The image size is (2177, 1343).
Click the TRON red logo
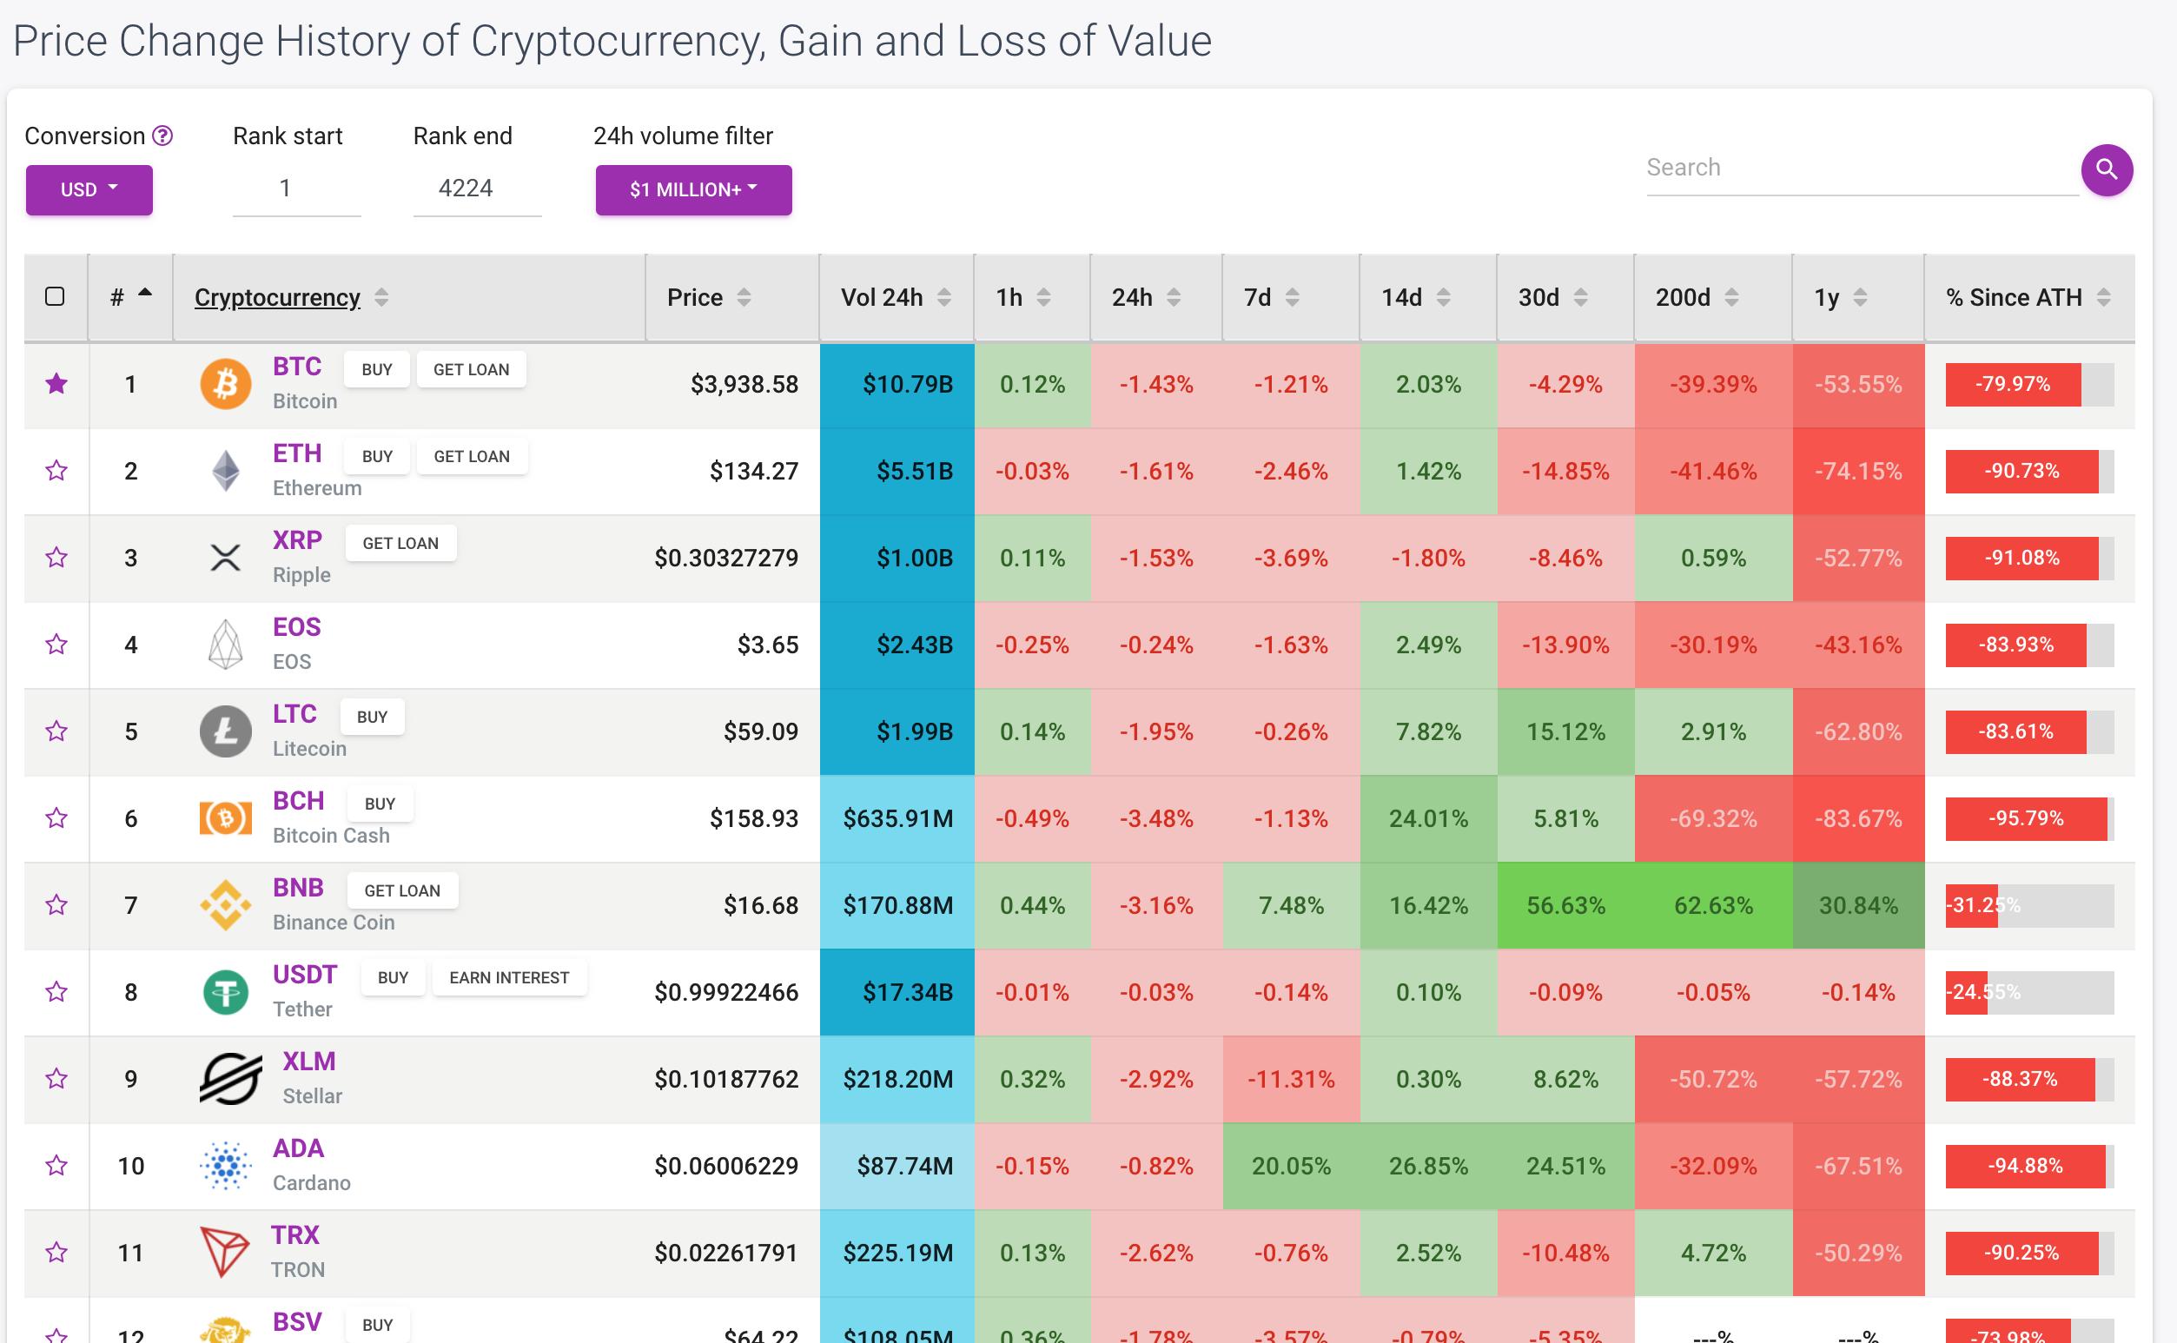tap(224, 1253)
